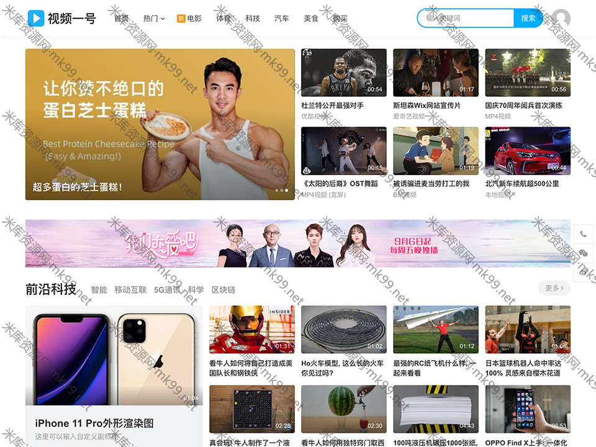This screenshot has width=596, height=447.
Task: Open the 汽车 nav item
Action: click(282, 18)
